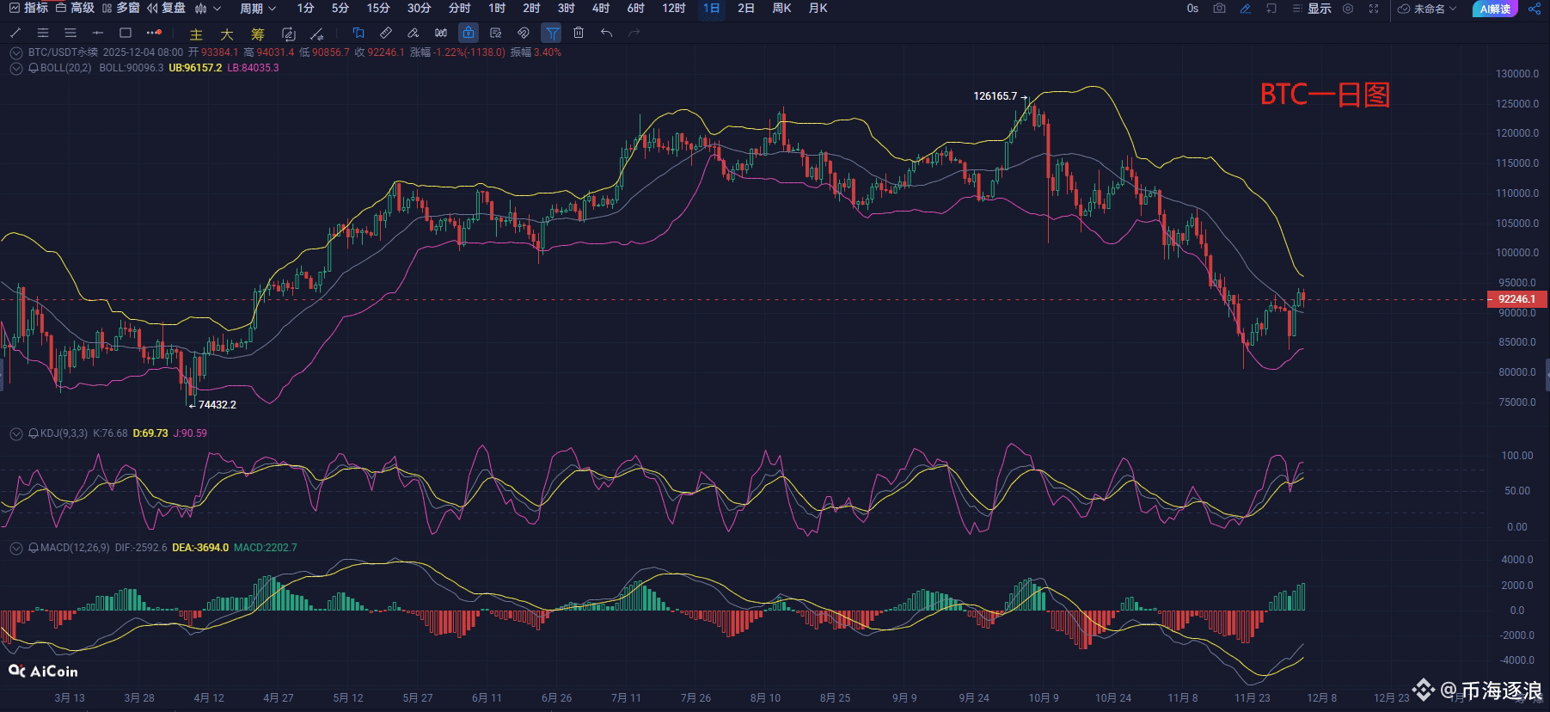Click the trash icon to delete drawings
This screenshot has width=1550, height=712.
pos(579,33)
